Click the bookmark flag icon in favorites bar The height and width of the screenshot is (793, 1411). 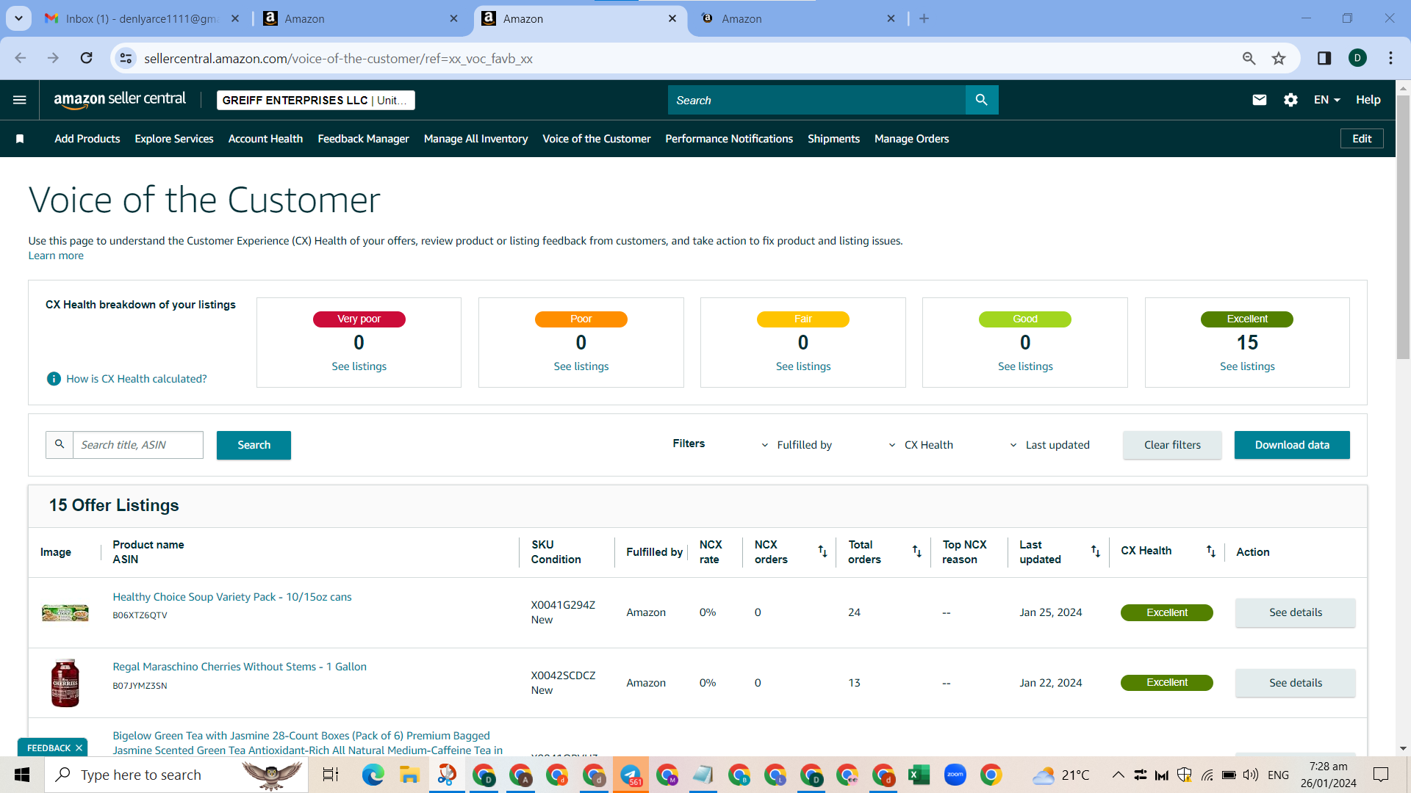click(20, 139)
